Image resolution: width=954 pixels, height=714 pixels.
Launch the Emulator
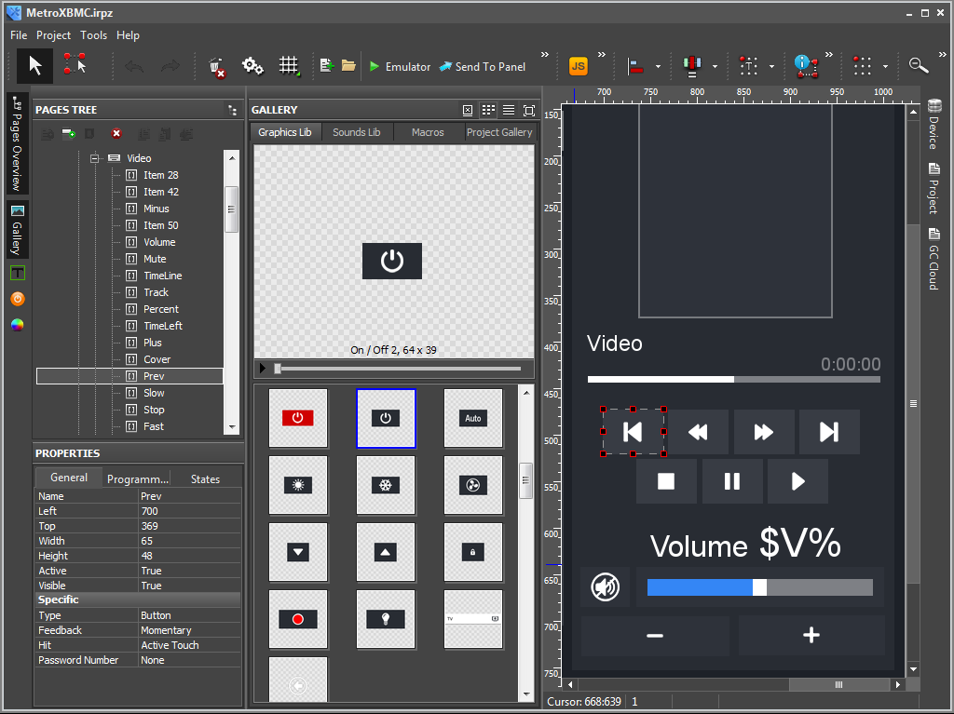click(399, 67)
